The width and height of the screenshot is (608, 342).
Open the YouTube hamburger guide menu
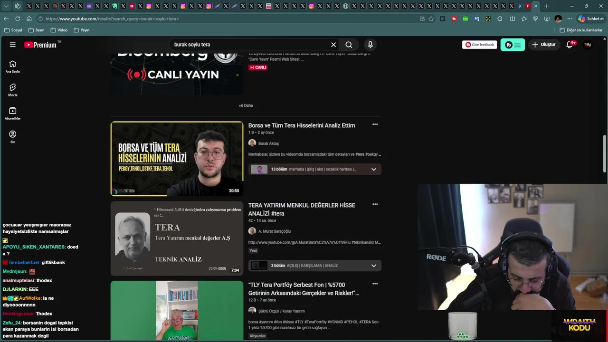pos(13,45)
